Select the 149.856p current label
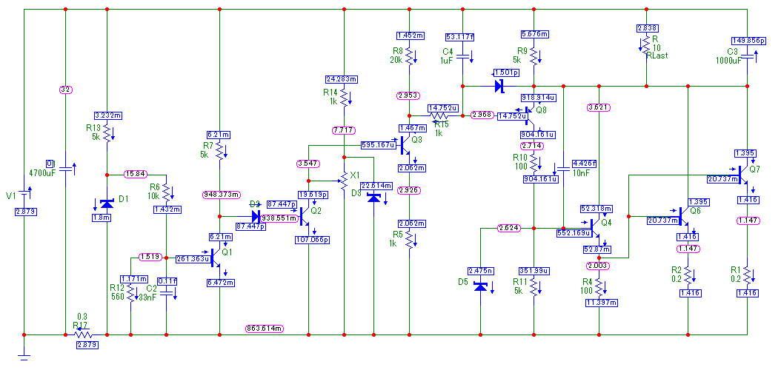Image resolution: width=781 pixels, height=370 pixels. pyautogui.click(x=748, y=41)
